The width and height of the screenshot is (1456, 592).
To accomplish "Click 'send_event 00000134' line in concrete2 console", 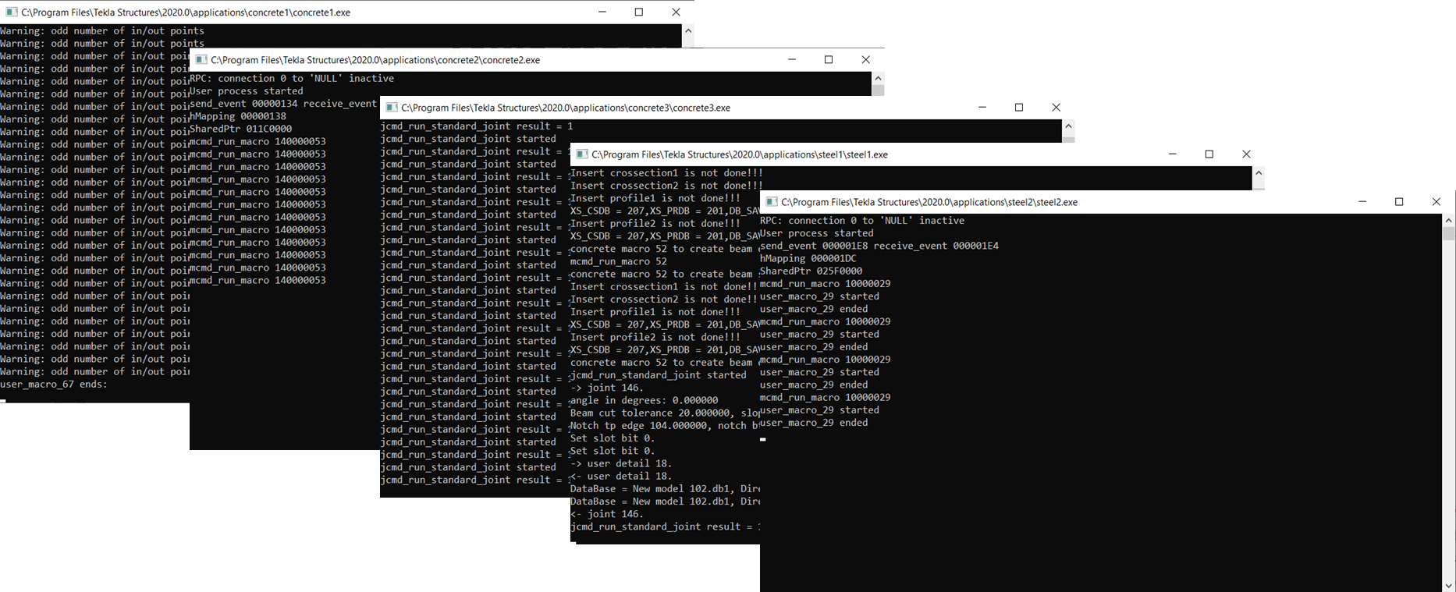I will [x=284, y=104].
